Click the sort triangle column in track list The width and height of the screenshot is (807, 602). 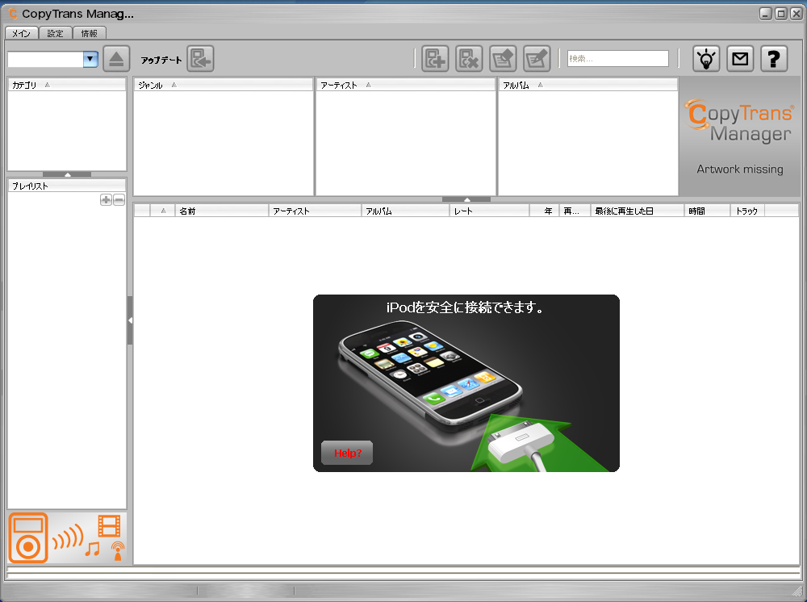163,211
